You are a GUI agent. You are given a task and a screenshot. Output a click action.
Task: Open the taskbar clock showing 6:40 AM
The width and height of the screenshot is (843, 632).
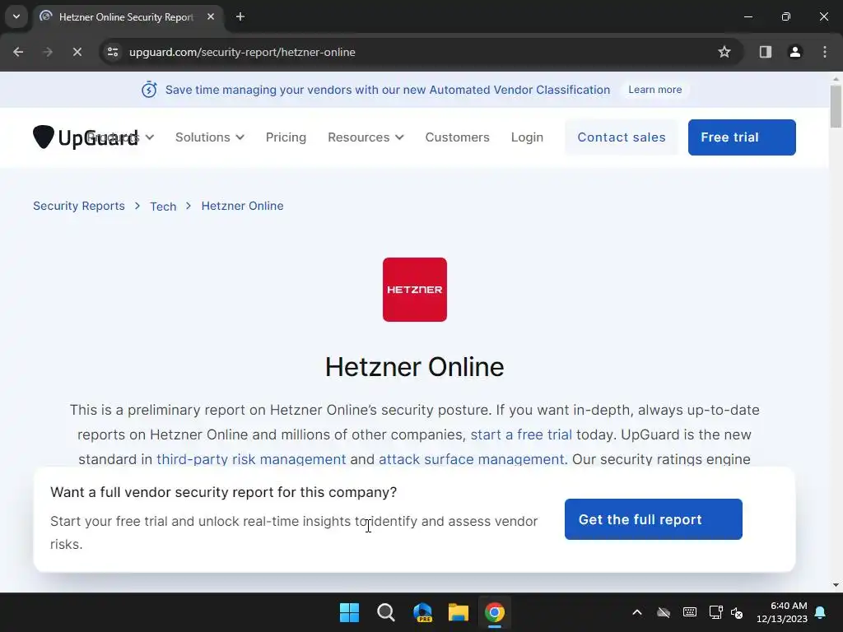(782, 612)
